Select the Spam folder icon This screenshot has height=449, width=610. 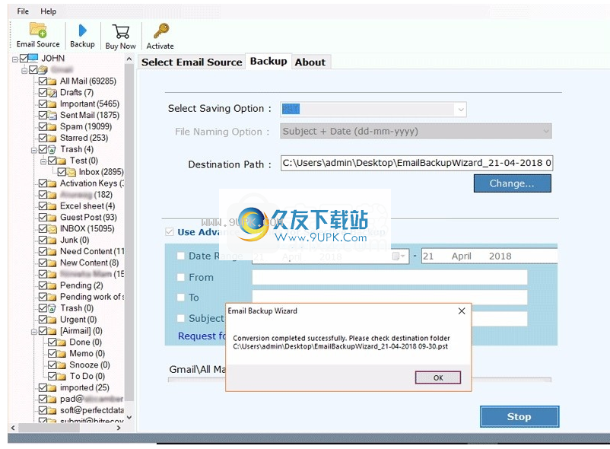click(52, 127)
